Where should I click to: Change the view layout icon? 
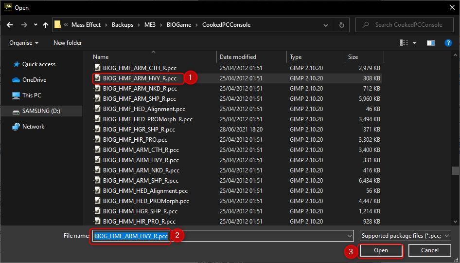pos(404,43)
